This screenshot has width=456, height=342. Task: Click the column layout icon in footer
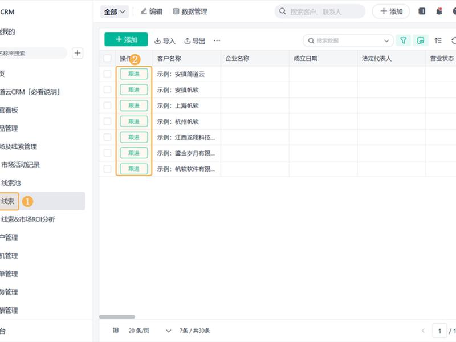pos(116,331)
